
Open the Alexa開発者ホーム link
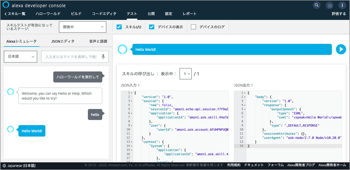[x=332, y=165]
